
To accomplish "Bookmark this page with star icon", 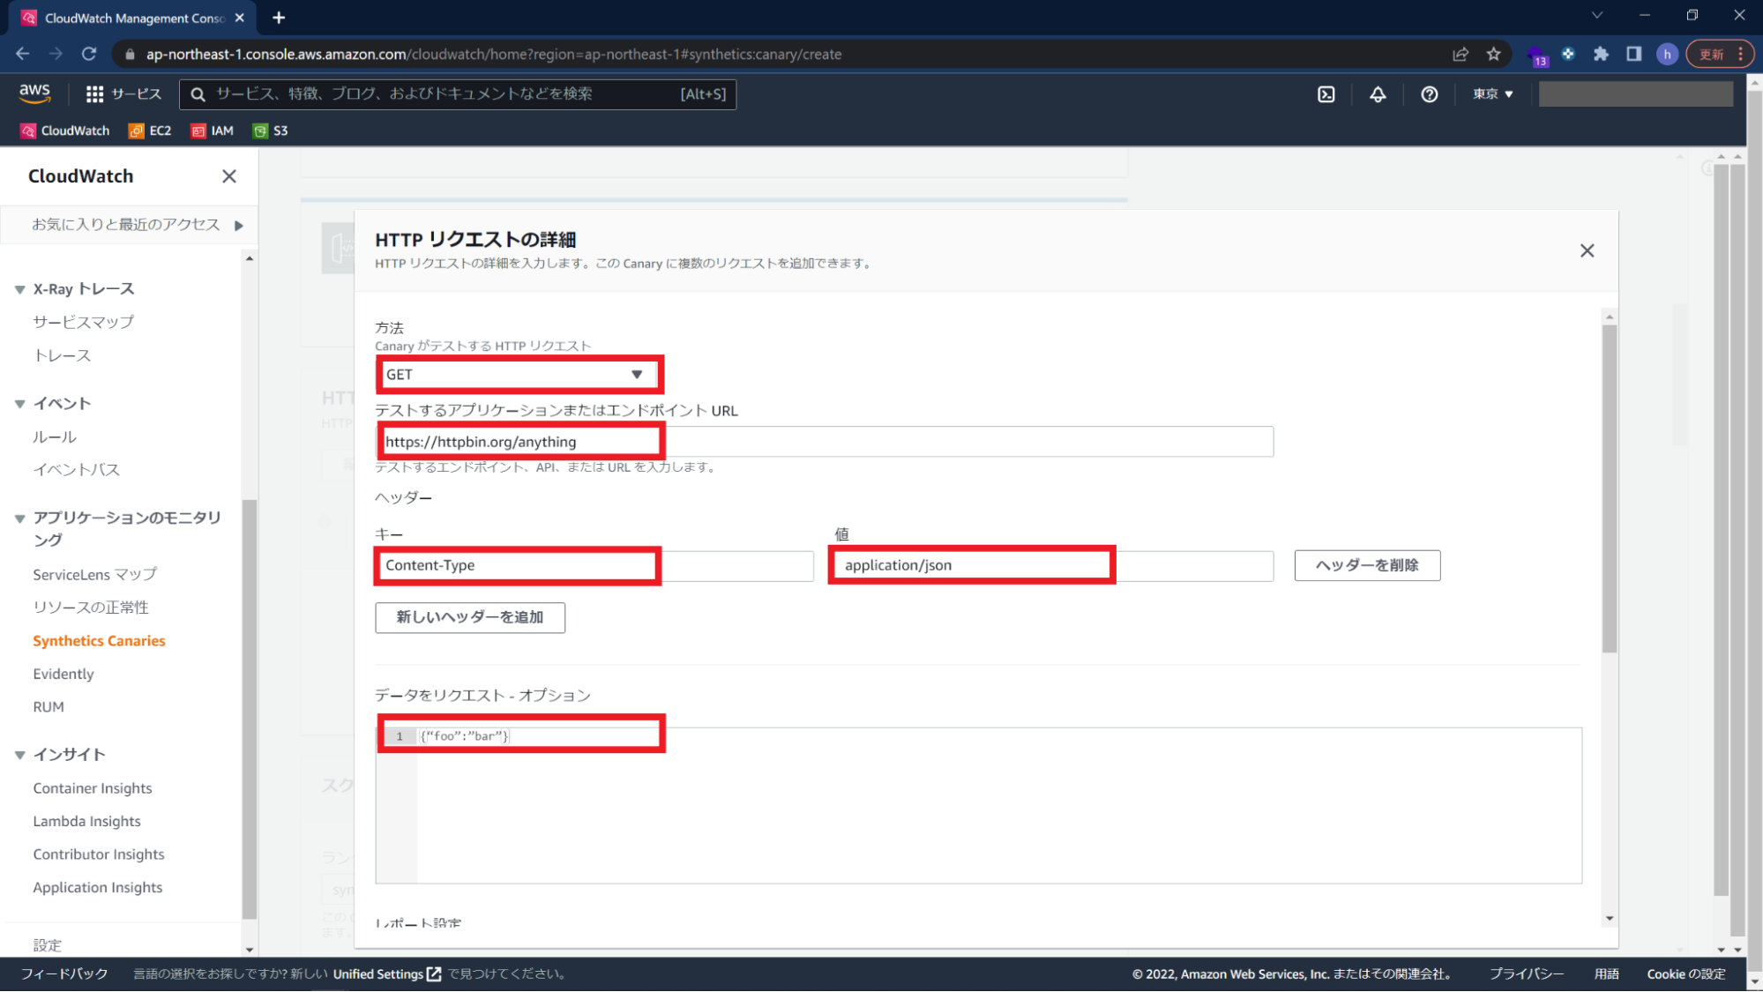I will click(1493, 54).
